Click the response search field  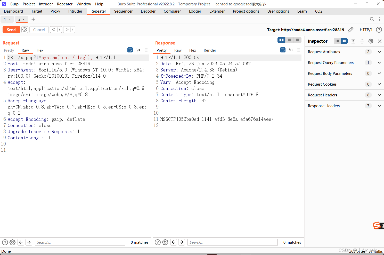tap(233, 242)
